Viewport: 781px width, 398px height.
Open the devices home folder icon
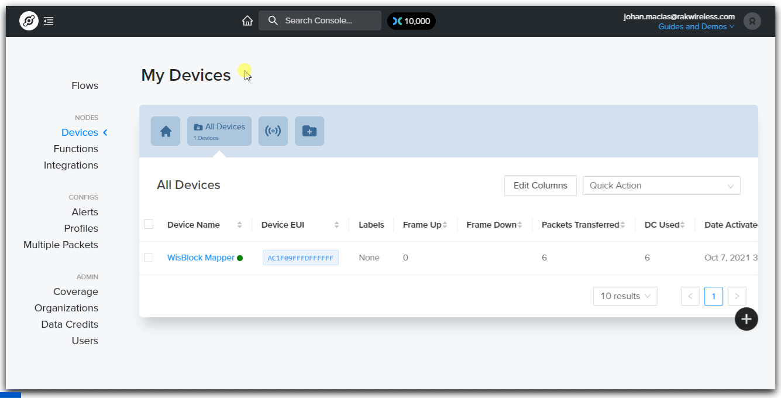coord(166,131)
